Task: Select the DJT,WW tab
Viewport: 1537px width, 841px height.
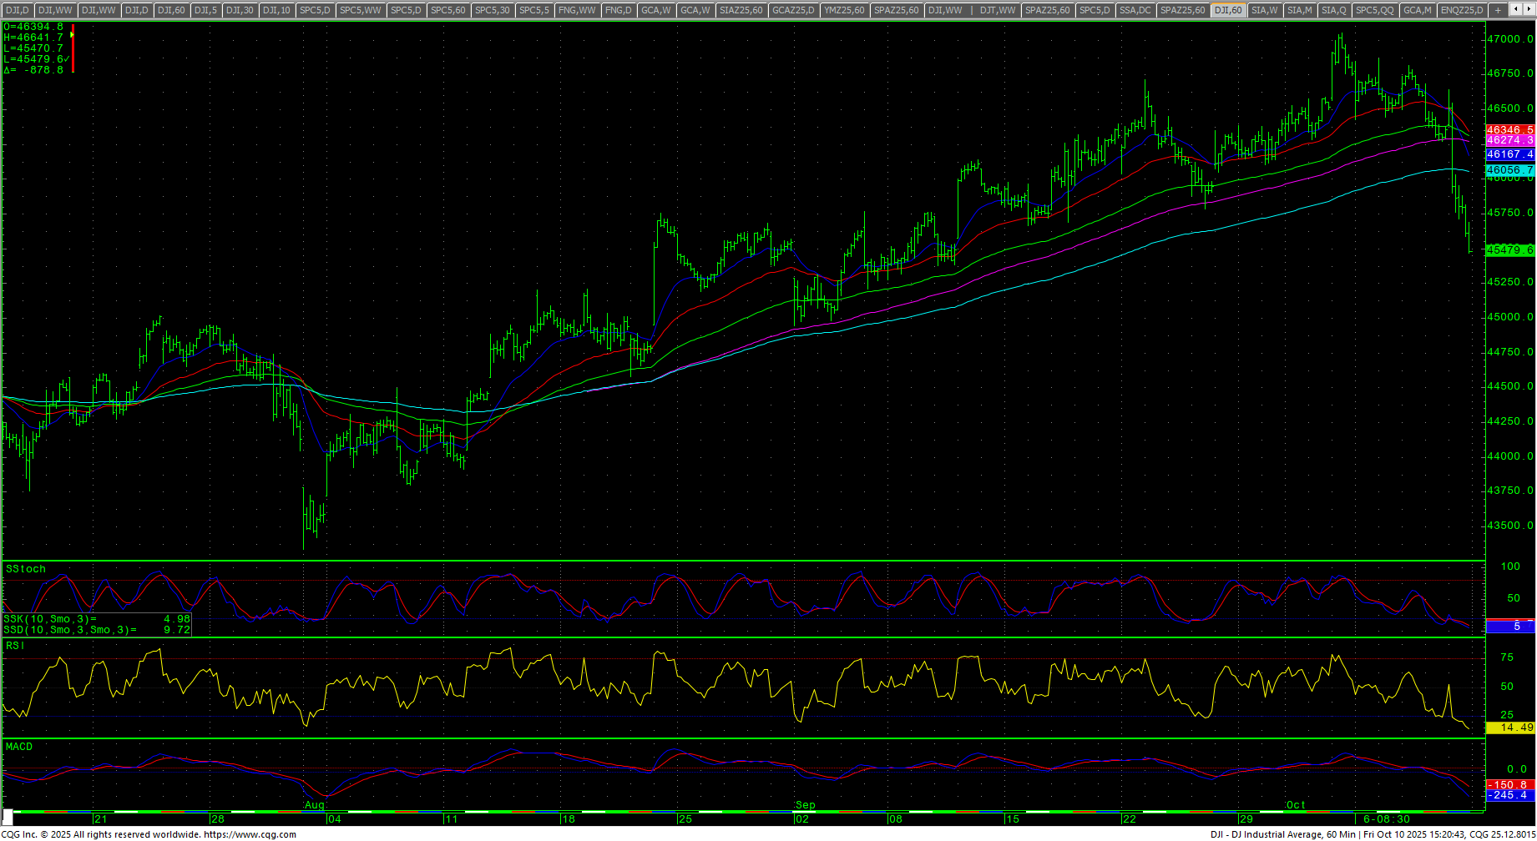Action: tap(998, 10)
